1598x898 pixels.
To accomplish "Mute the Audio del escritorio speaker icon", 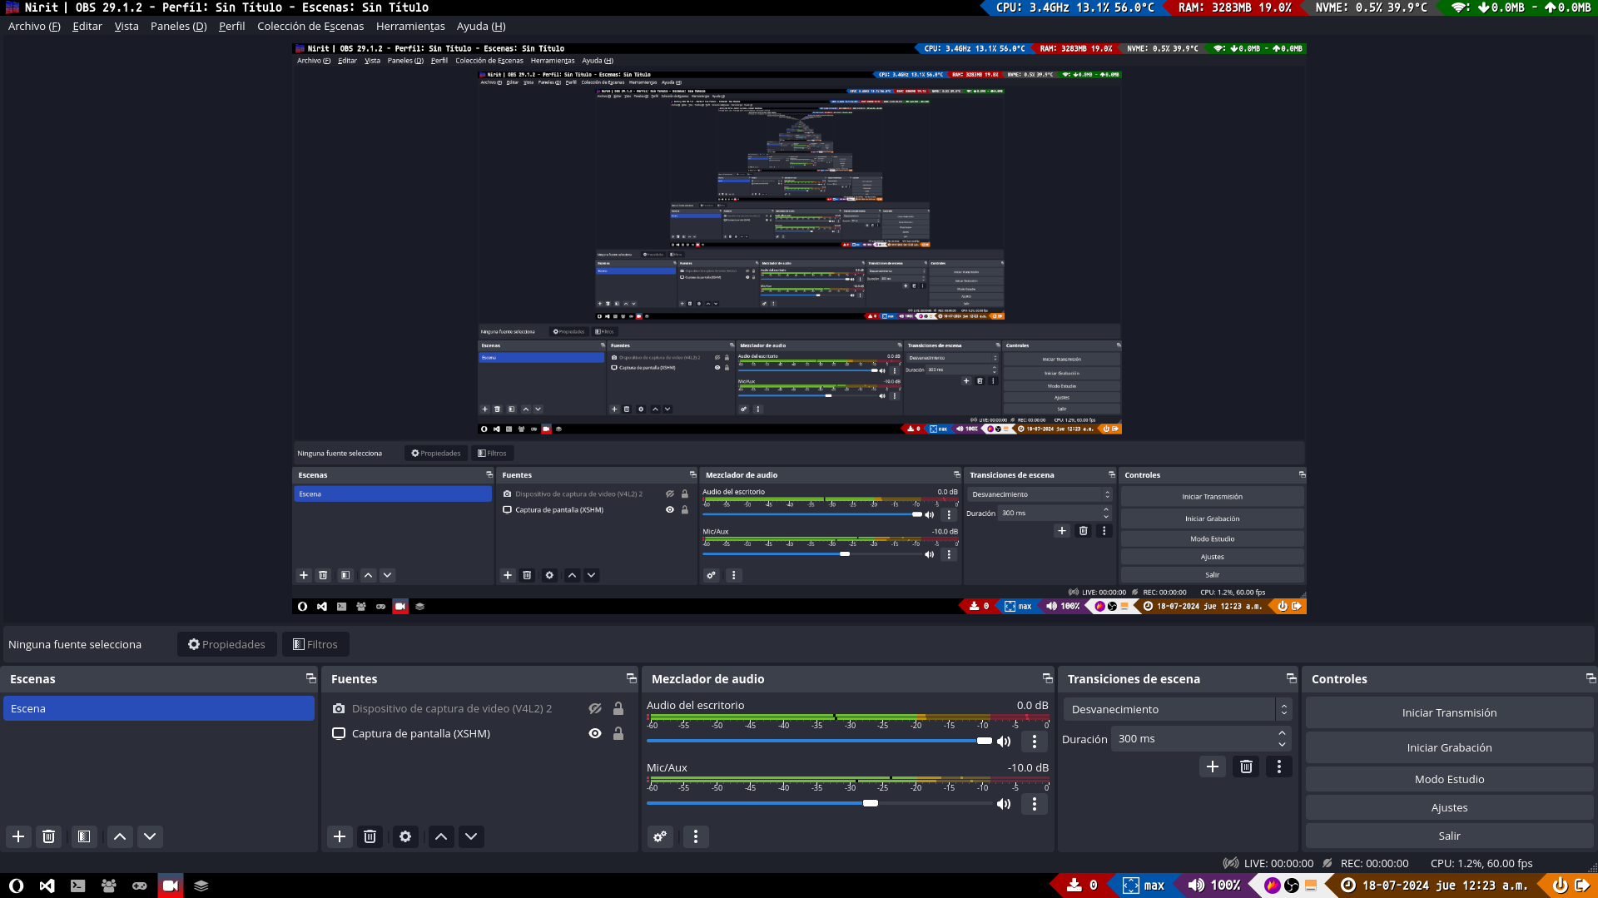I will (x=1005, y=741).
